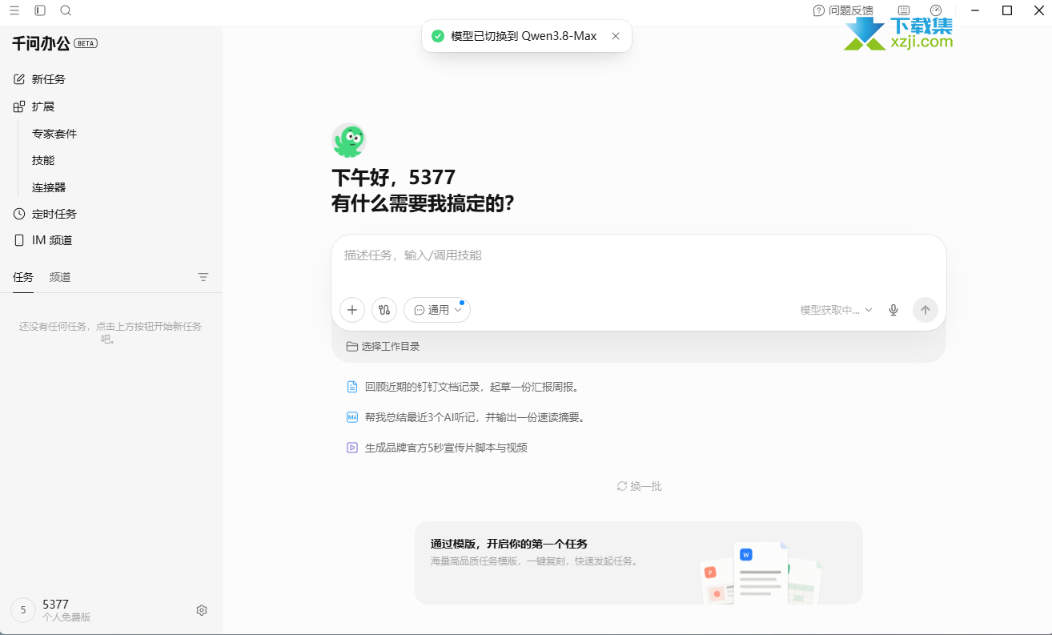The width and height of the screenshot is (1052, 635).
Task: Click the microphone voice input icon
Action: click(893, 310)
